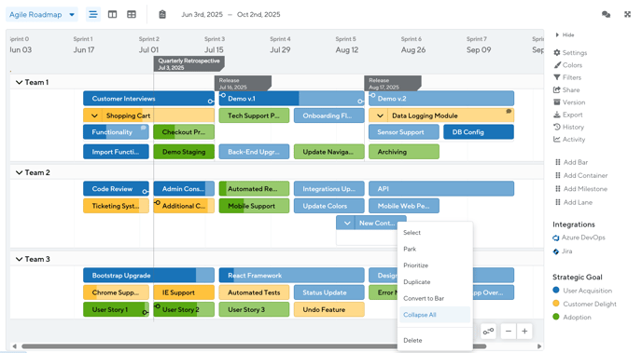Screen dimensions: 642x353
Task: Select User Acquisition blue color swatch
Action: (555, 290)
